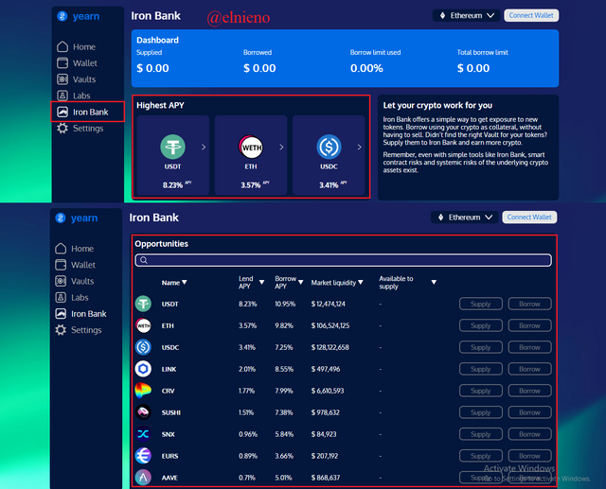Open Labs in the upper sidebar
Viewport: 606px width, 489px height.
click(74, 96)
